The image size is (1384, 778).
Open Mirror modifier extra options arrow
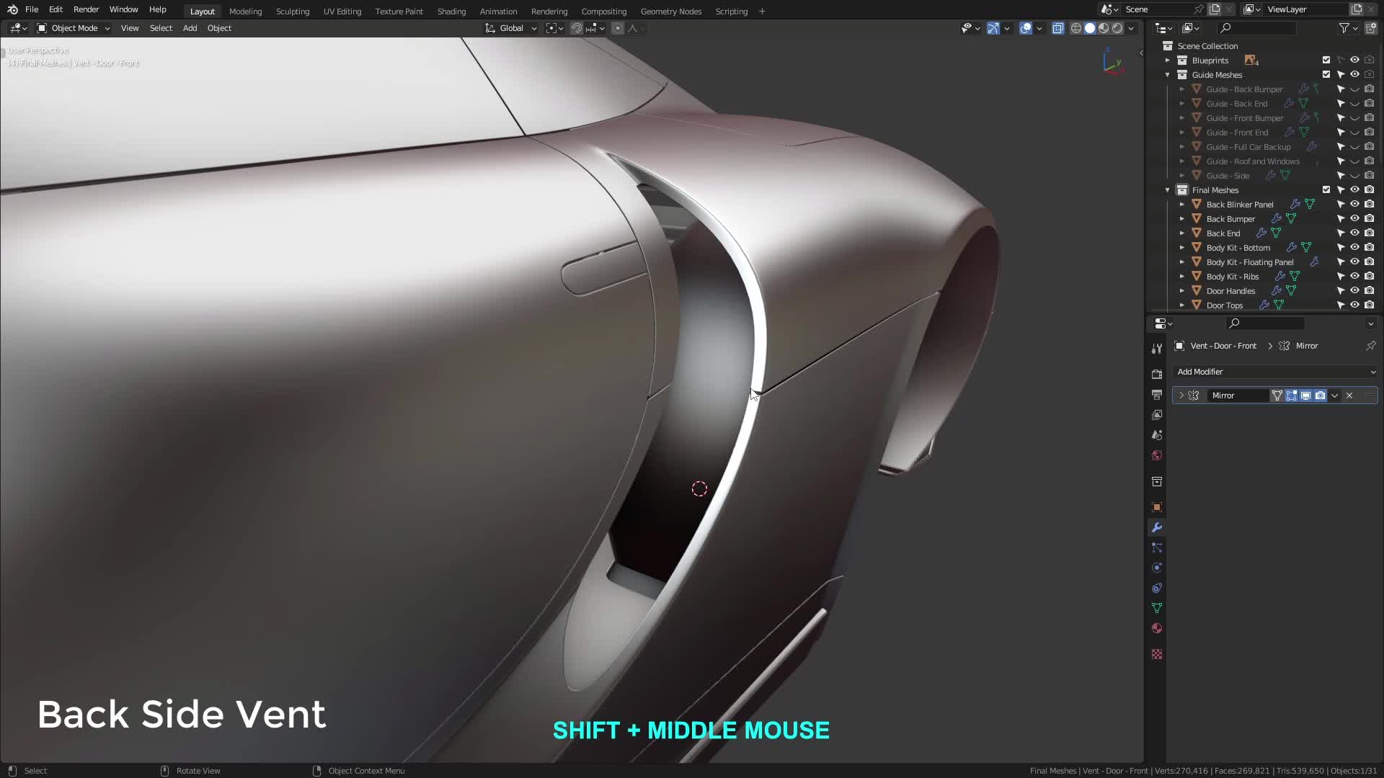[x=1335, y=395]
